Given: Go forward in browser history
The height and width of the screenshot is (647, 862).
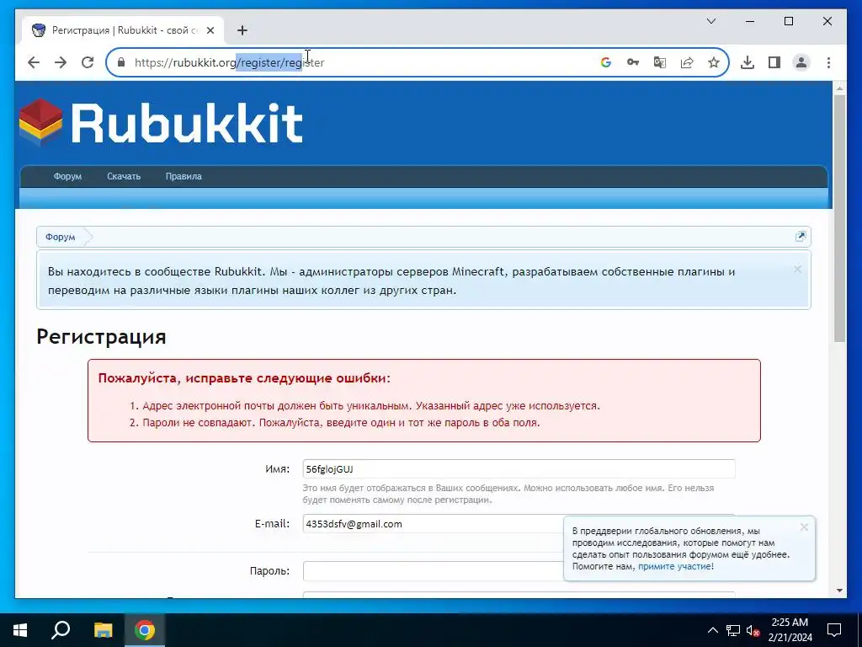Looking at the screenshot, I should point(61,62).
